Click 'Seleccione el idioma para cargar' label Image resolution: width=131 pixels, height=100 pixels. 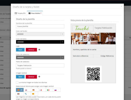click(x=35, y=86)
